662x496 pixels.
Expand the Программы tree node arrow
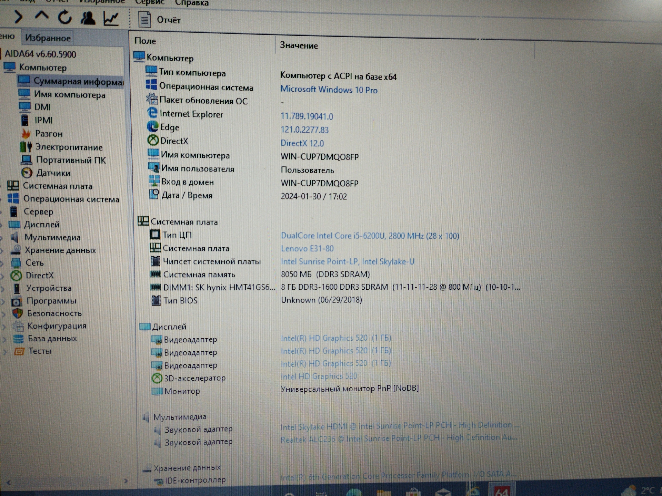click(x=3, y=301)
